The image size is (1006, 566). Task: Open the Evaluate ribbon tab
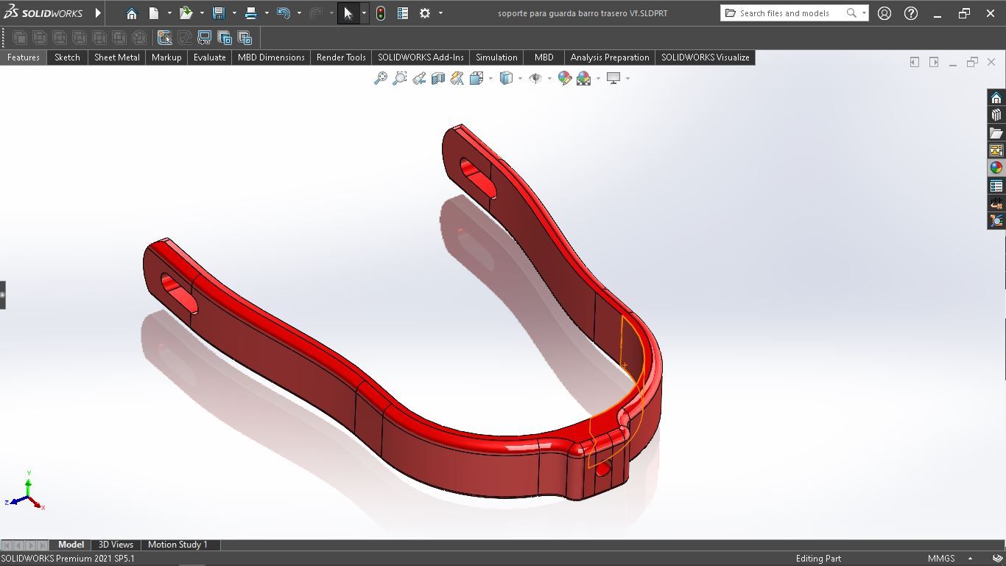(x=208, y=57)
